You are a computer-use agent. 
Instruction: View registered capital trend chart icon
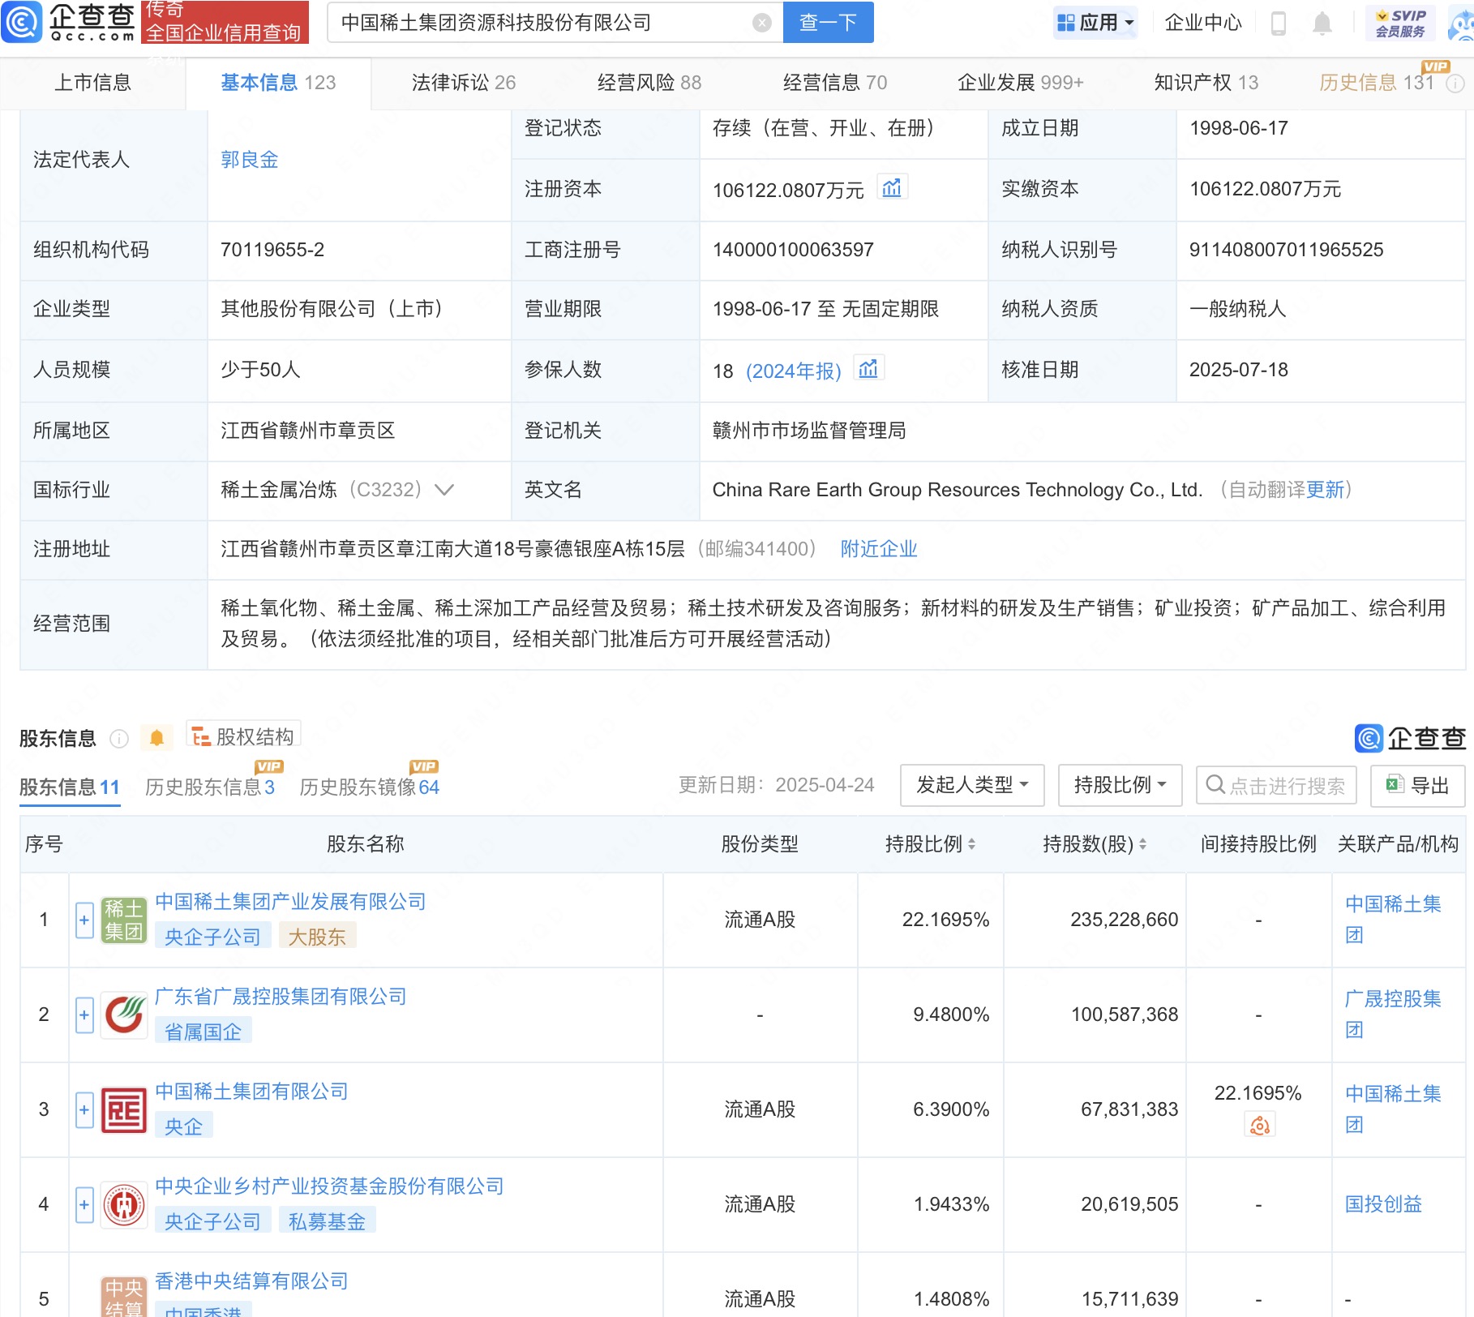892,188
